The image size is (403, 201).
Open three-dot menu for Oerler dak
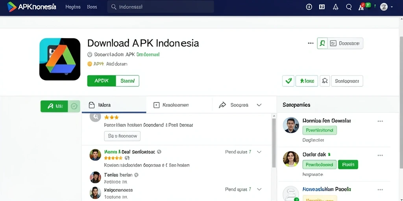tap(380, 155)
